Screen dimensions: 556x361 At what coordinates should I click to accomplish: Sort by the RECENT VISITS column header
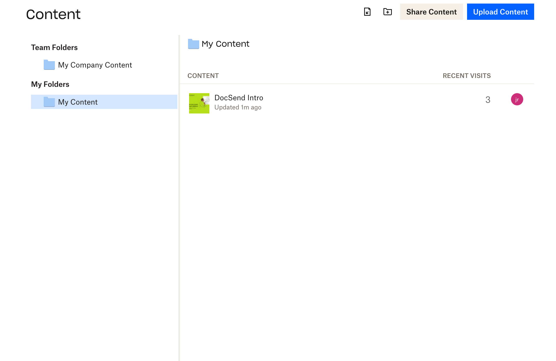(467, 75)
